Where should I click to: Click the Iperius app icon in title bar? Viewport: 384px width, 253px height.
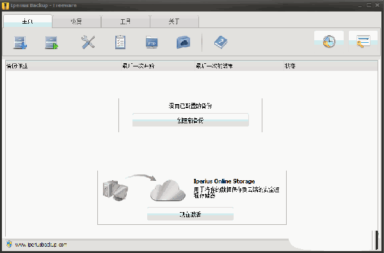[5, 6]
